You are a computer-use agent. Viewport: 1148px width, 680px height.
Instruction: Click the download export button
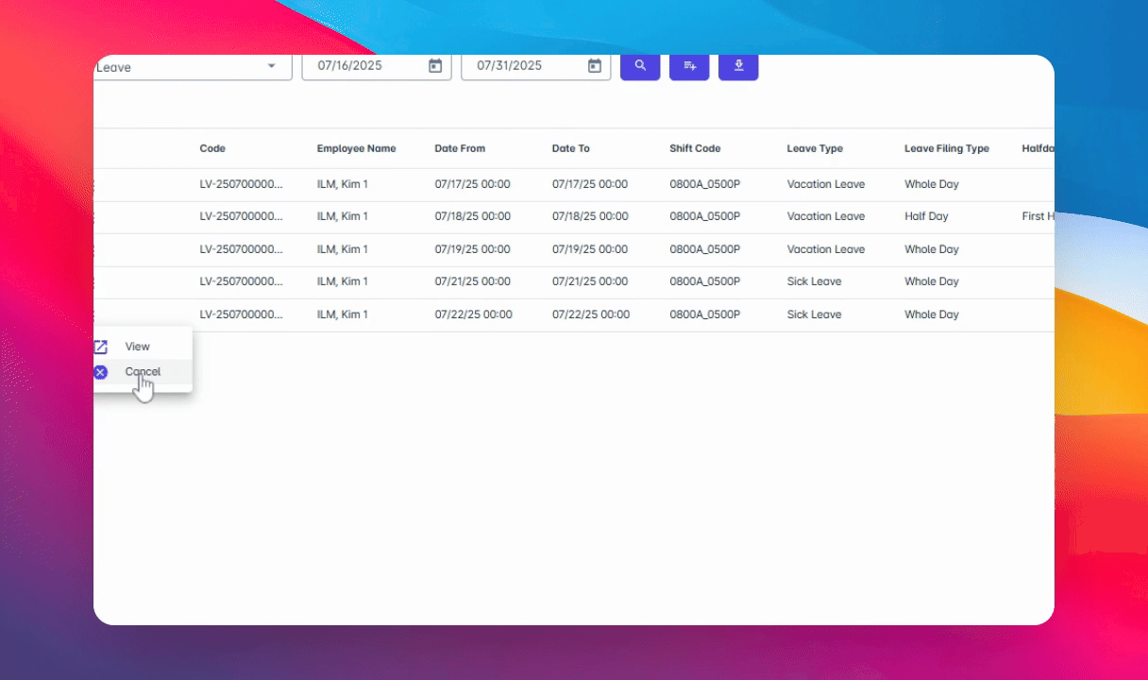point(738,66)
